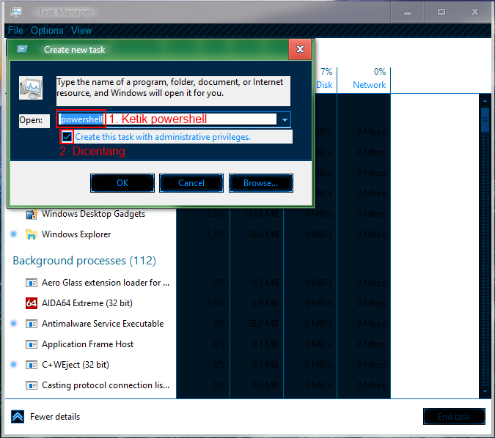The width and height of the screenshot is (495, 438).
Task: Click the Background processes (112) heading
Action: [84, 261]
